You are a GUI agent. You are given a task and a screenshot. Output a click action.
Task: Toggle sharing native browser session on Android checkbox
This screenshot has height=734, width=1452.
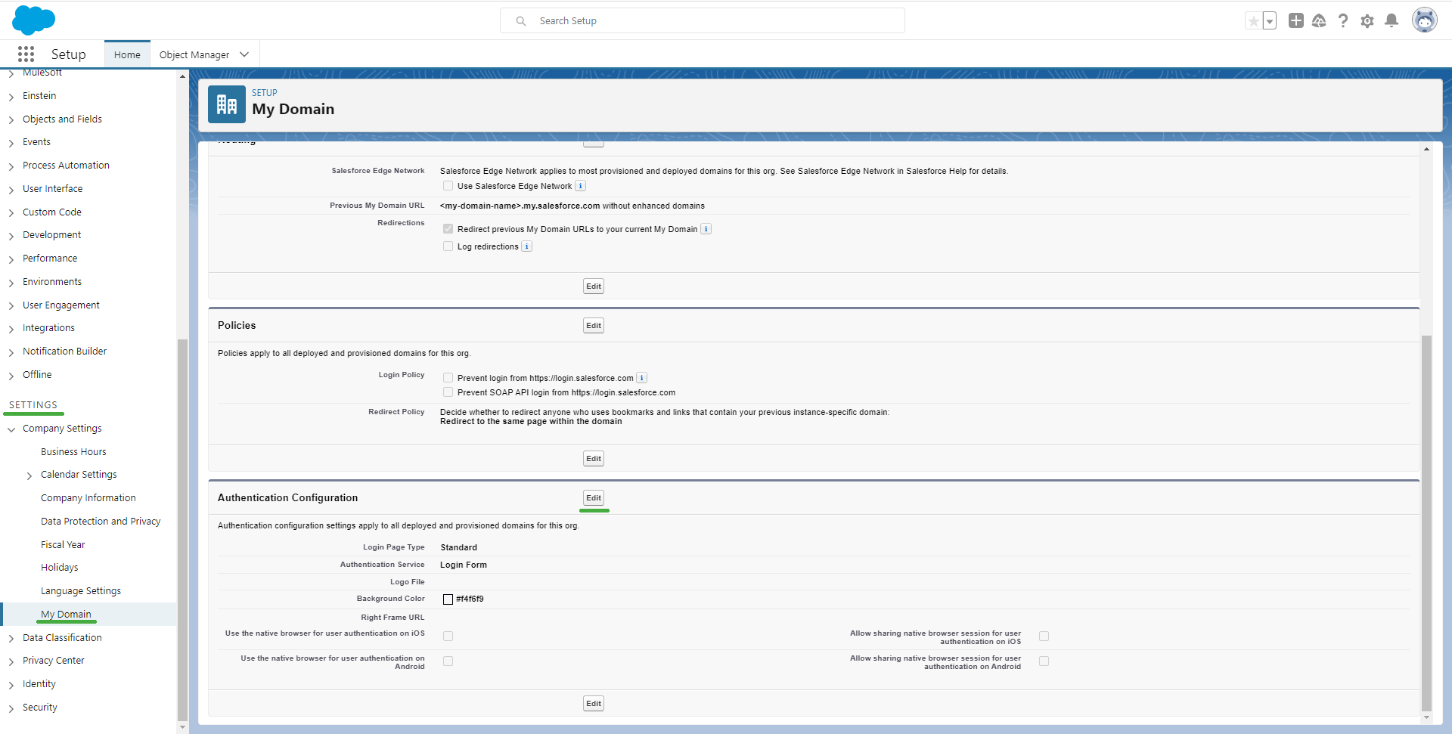click(x=1044, y=661)
